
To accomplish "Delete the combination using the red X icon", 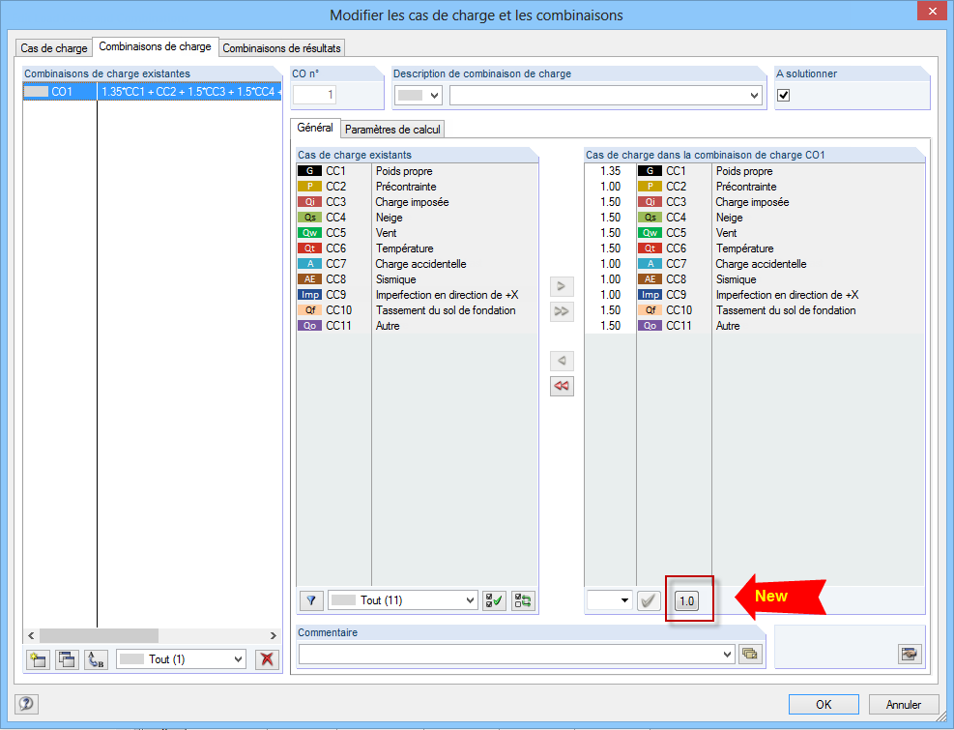I will point(267,659).
